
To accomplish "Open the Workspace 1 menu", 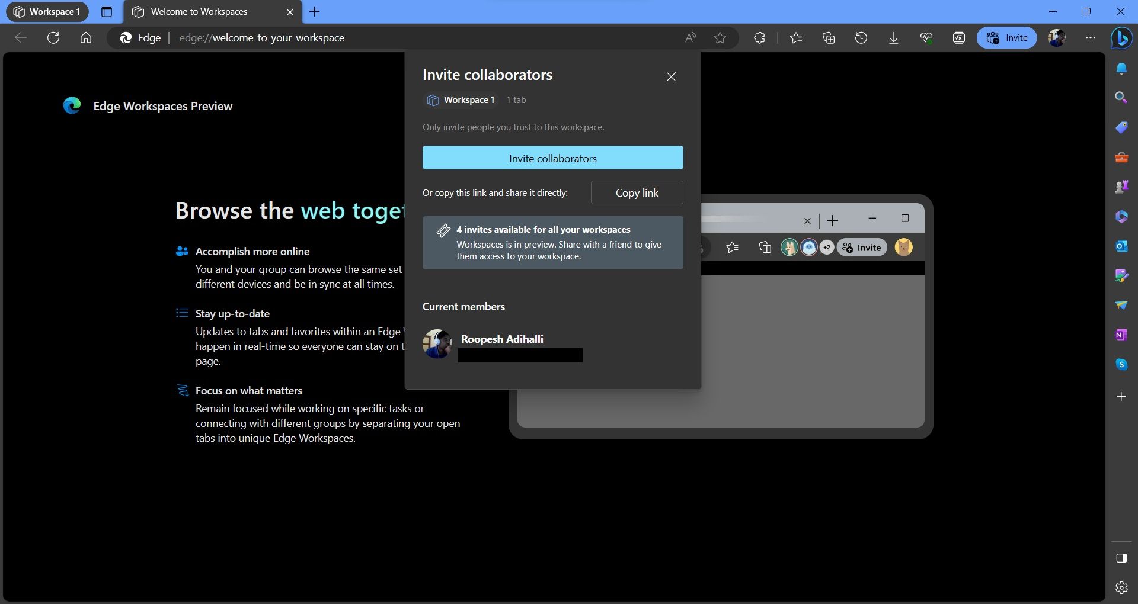I will pyautogui.click(x=47, y=11).
